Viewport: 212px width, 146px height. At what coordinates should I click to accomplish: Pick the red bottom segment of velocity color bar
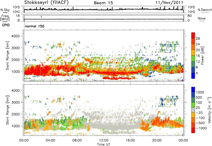(x=193, y=130)
